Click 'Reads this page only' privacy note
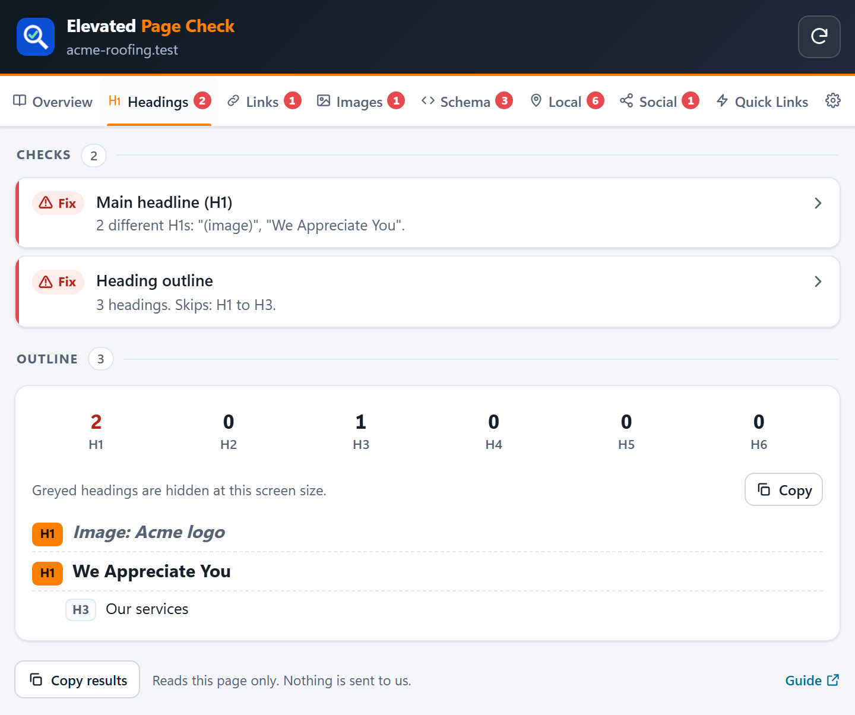The width and height of the screenshot is (855, 715). click(x=282, y=681)
